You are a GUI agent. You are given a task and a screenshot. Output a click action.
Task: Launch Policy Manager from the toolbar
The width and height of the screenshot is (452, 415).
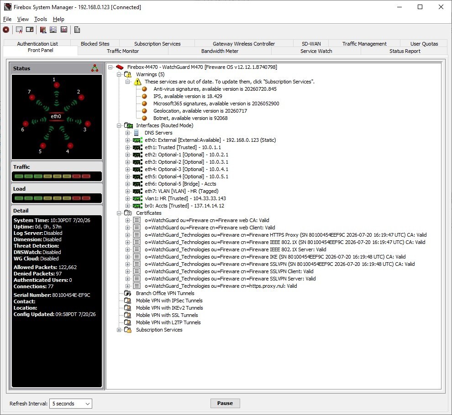[x=43, y=30]
